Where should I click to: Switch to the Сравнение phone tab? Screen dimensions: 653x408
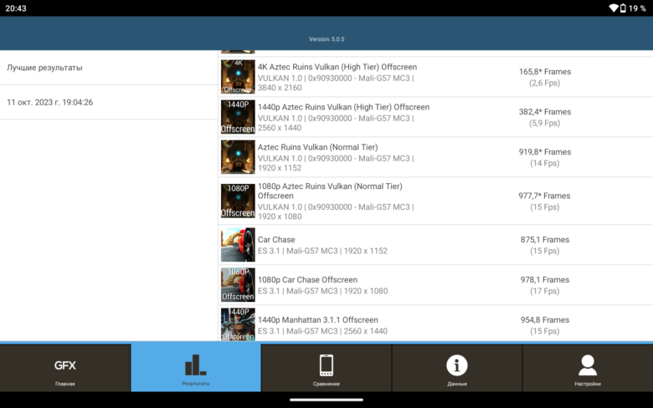(x=326, y=368)
